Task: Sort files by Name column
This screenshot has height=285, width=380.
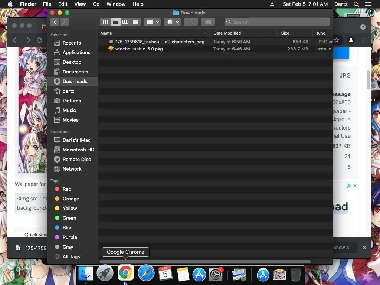Action: pos(154,33)
